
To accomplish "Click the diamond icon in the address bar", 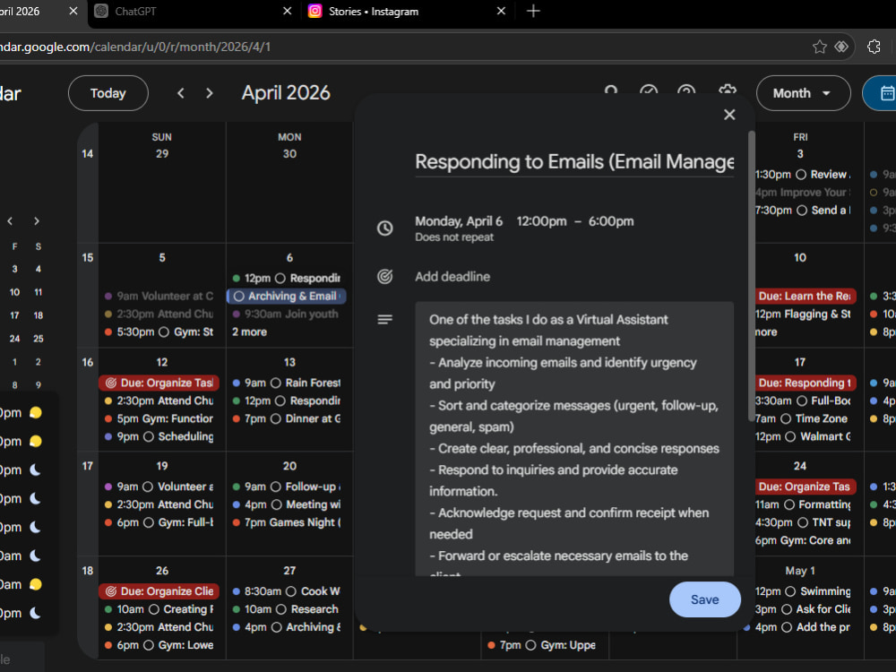I will [x=841, y=47].
